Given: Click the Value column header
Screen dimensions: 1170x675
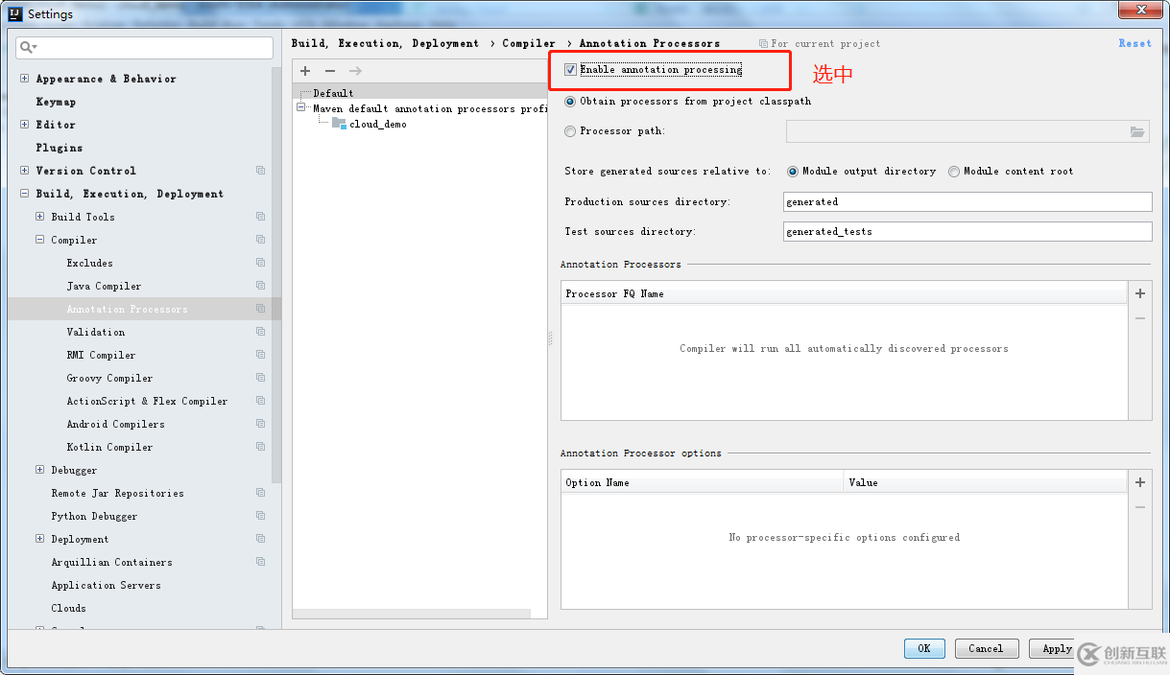Looking at the screenshot, I should point(985,482).
